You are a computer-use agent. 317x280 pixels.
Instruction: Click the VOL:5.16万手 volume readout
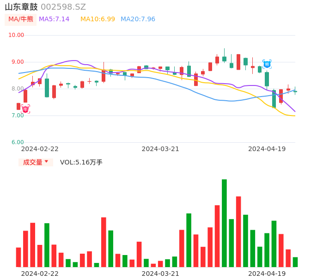(81, 162)
